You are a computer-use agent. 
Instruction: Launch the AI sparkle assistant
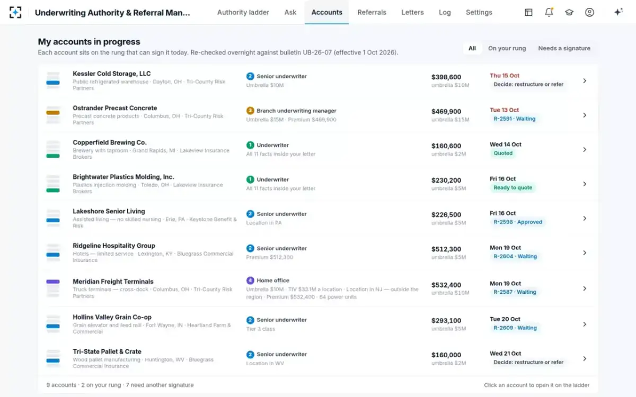[x=618, y=12]
